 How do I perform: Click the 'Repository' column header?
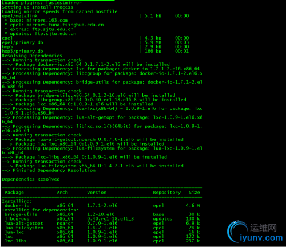167,193
